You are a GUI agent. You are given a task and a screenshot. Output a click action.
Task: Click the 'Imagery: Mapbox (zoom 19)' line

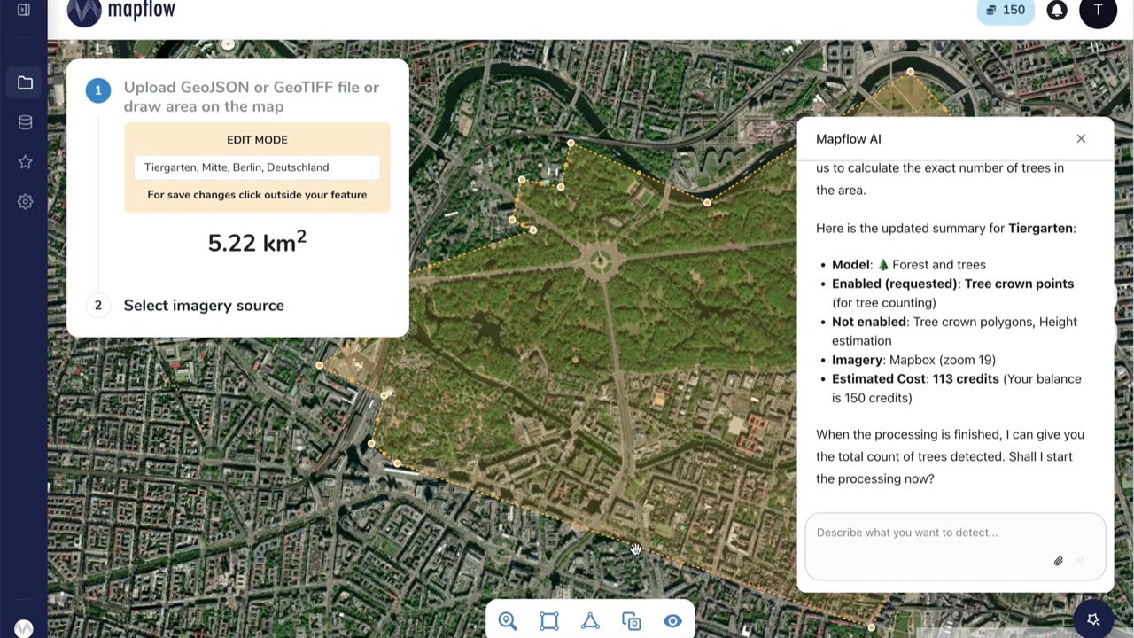pos(913,360)
